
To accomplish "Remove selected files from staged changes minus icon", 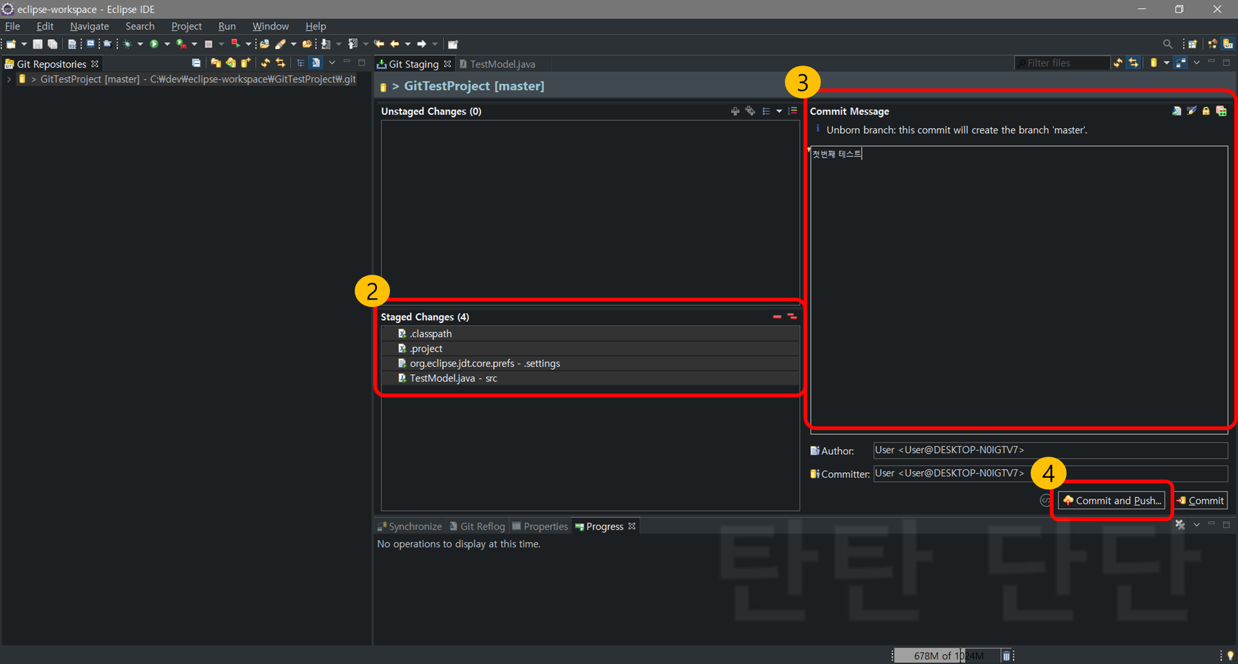I will tap(777, 316).
